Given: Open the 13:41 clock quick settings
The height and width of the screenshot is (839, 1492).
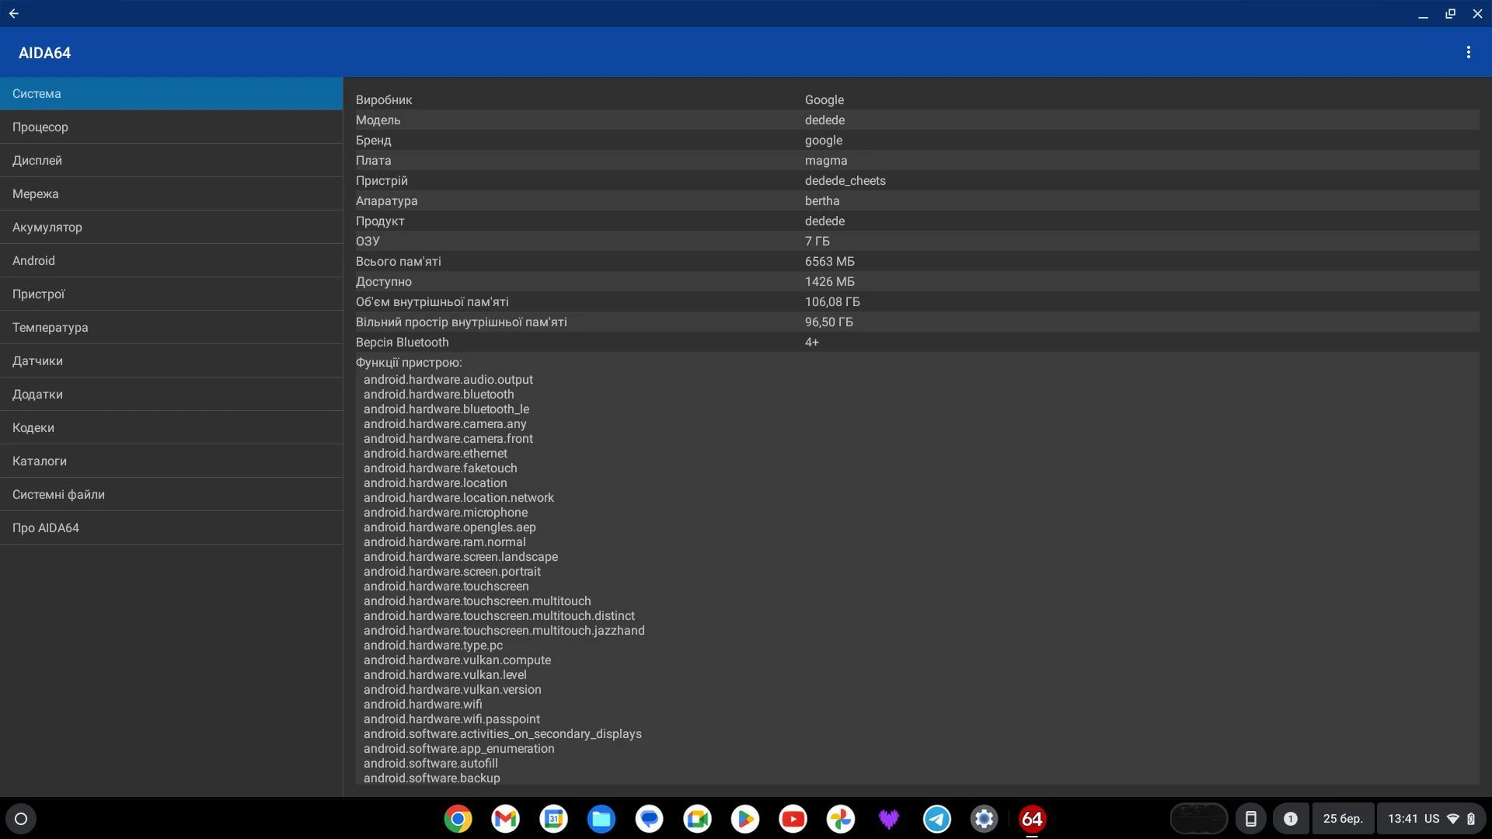Looking at the screenshot, I should point(1403,819).
